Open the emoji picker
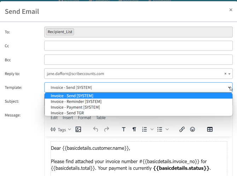This screenshot has width=237, height=176. [192, 129]
